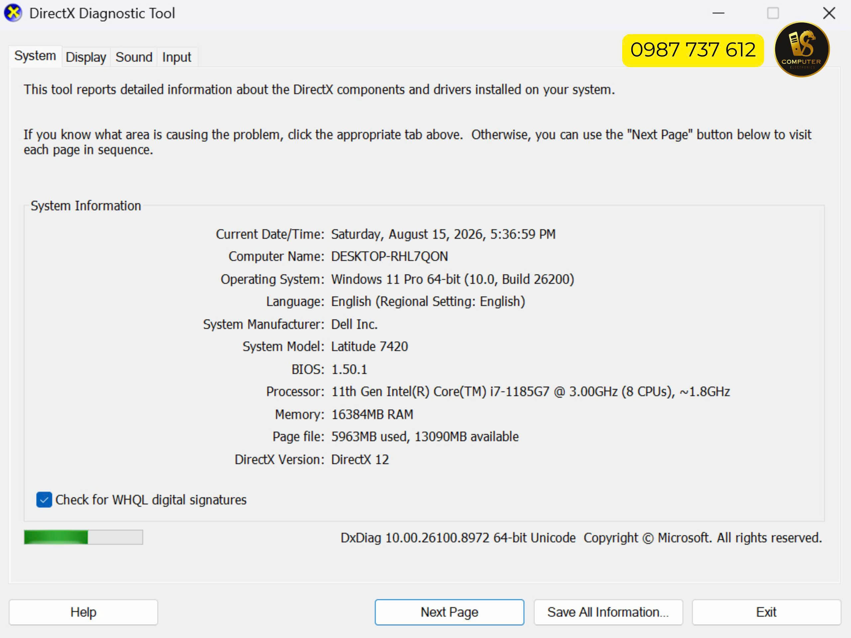Close the DirectX Diagnostic Tool window
This screenshot has height=638, width=851.
829,13
